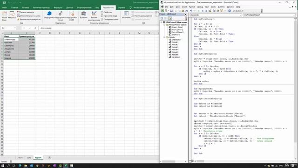Viewport: 298px width, 168px height.
Task: Click the formula bar showing Александр
Action: (x=99, y=28)
